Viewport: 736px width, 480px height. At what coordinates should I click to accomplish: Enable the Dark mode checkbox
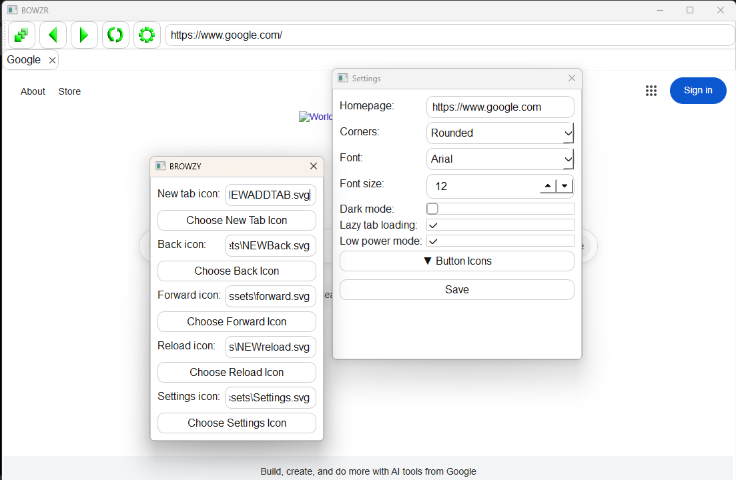(432, 209)
